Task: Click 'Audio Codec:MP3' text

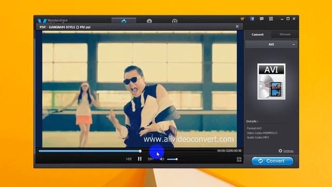Action: click(258, 137)
